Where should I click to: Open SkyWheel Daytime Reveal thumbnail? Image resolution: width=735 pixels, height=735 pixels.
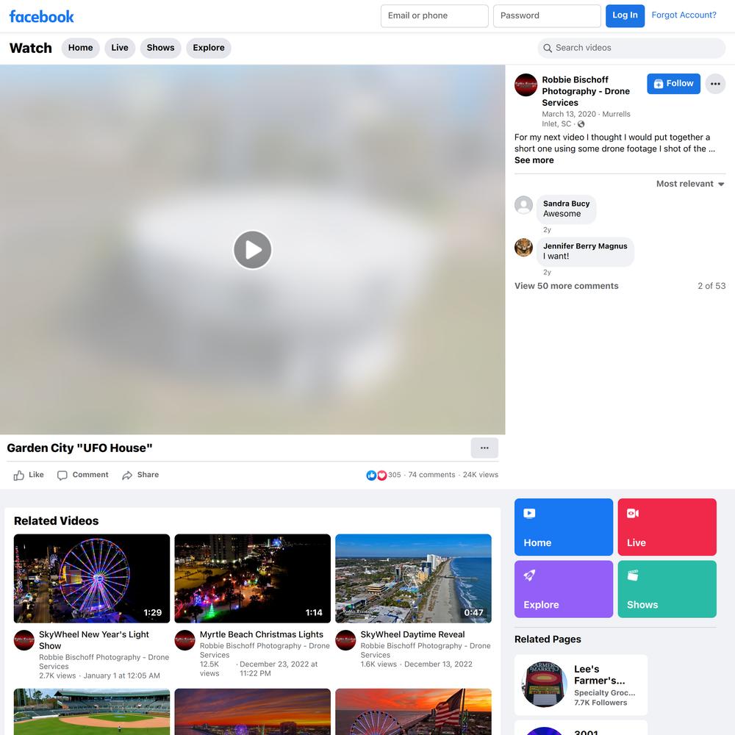tap(413, 578)
